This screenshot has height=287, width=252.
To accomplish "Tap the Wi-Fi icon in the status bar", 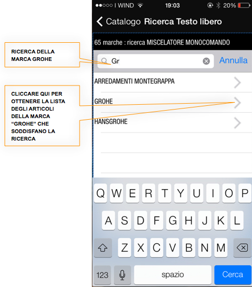I will click(140, 5).
